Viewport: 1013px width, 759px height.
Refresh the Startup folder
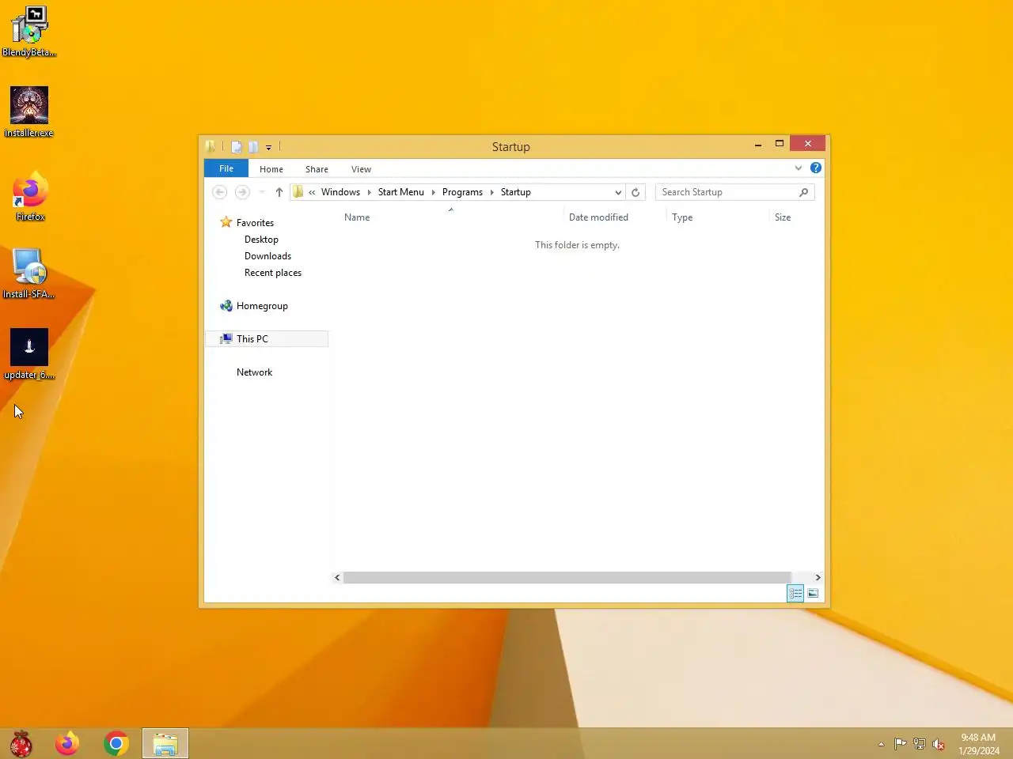tap(635, 192)
